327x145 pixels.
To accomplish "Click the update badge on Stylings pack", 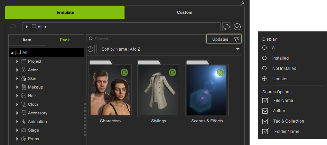I will tap(172, 73).
